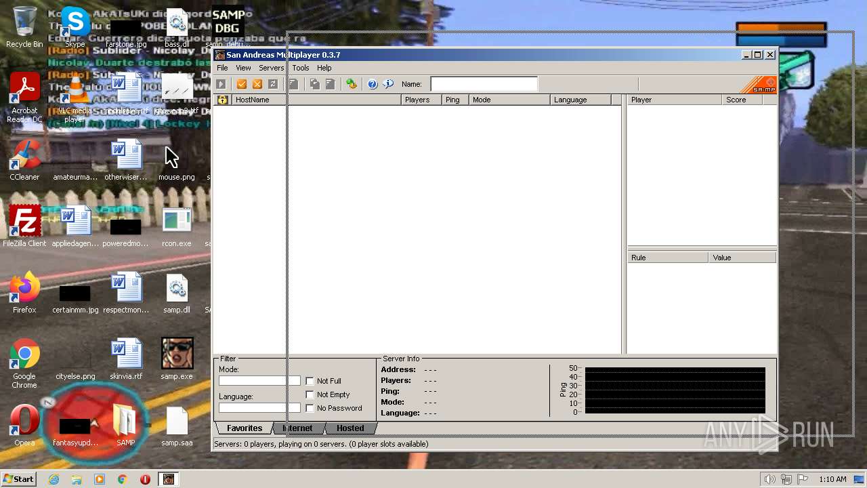
Task: Click the About info bubble icon
Action: point(388,84)
